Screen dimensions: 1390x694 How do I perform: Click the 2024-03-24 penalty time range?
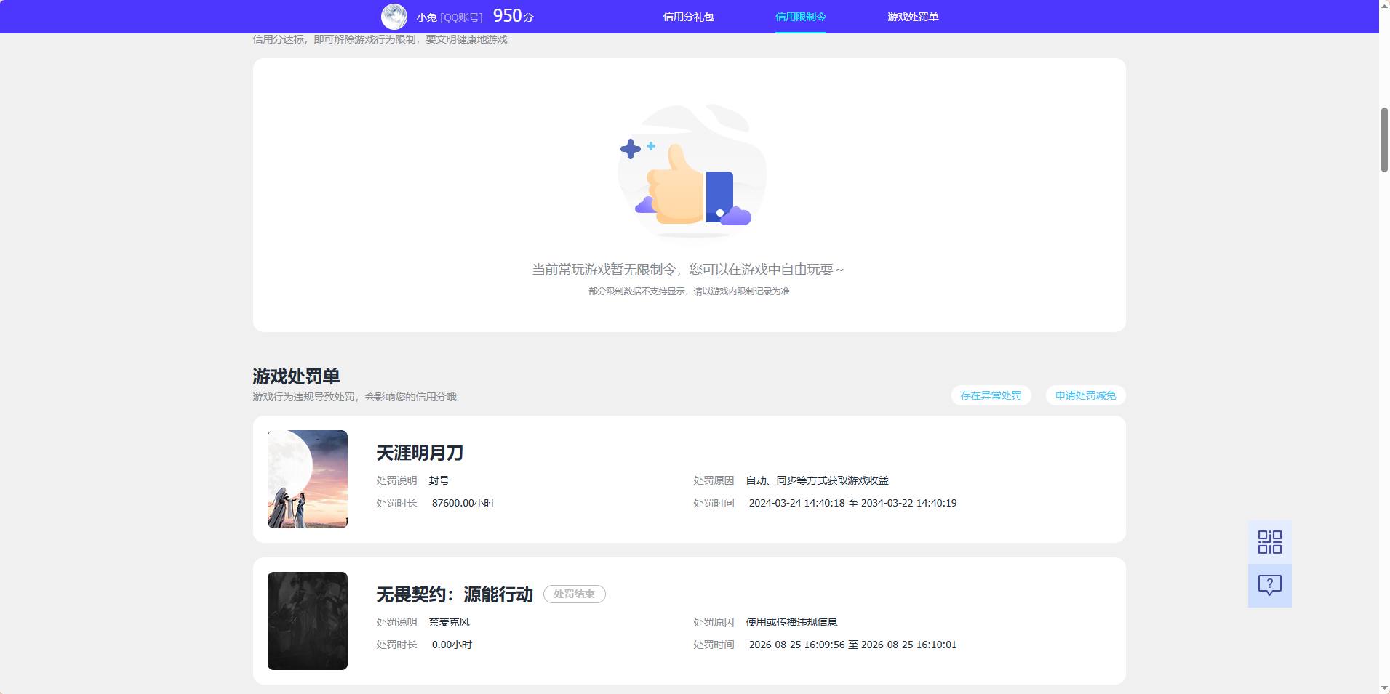pos(852,503)
